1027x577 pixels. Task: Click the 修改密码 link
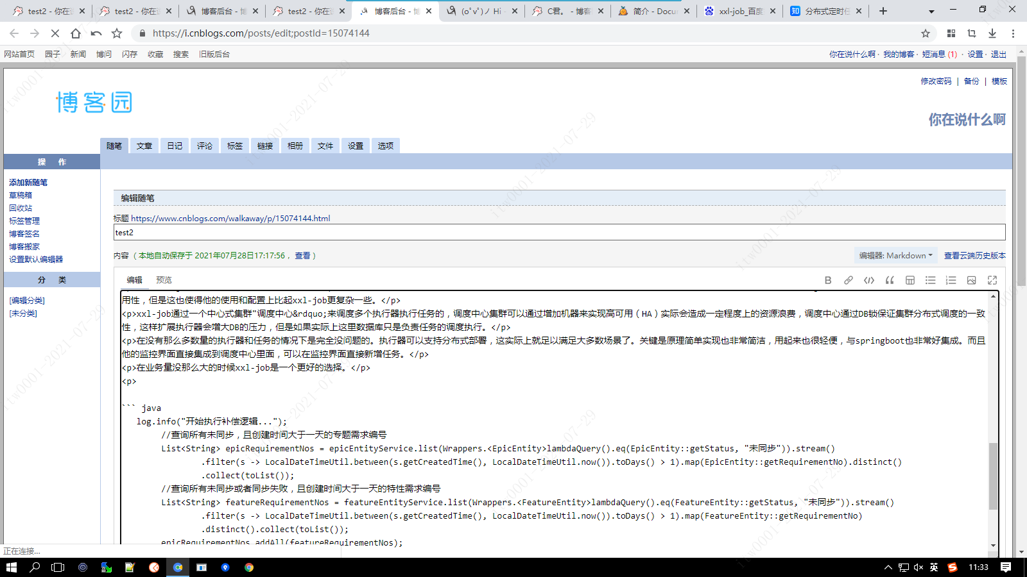936,81
